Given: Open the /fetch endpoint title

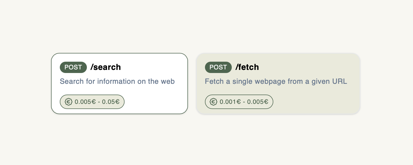Looking at the screenshot, I should point(247,67).
